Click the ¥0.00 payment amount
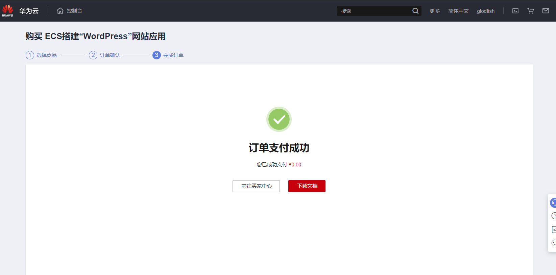The image size is (556, 275). coord(295,165)
